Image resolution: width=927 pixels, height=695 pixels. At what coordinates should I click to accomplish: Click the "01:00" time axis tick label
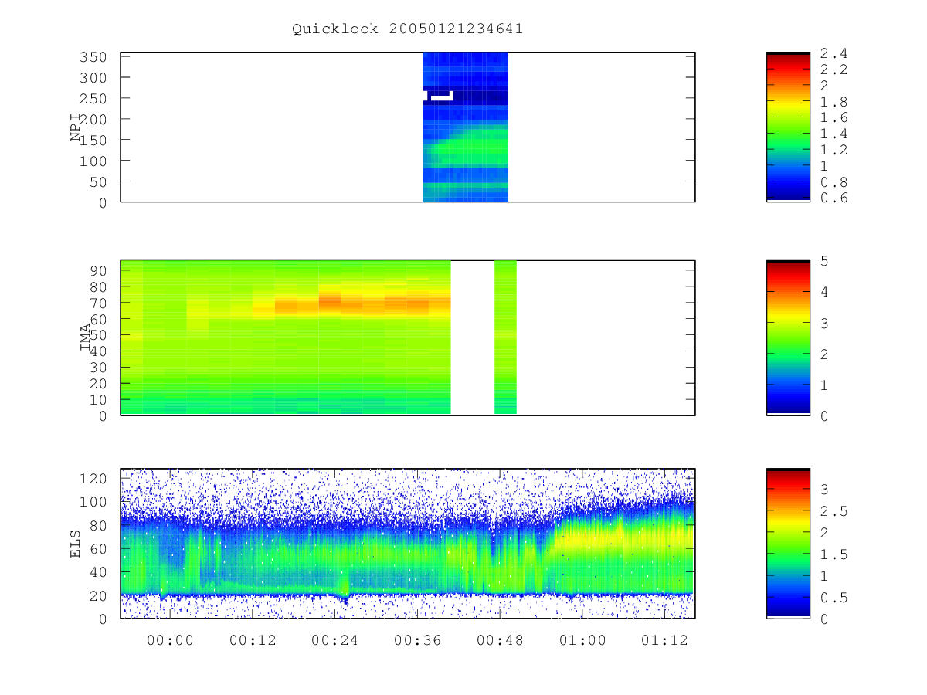tap(582, 640)
